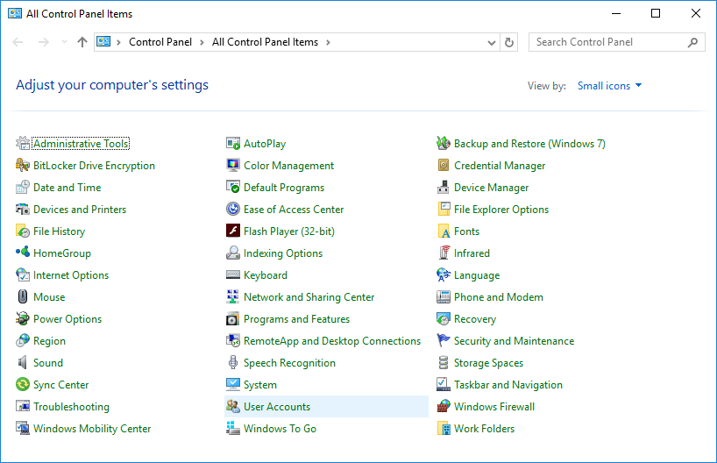Open Default Programs link
Viewport: 717px width, 463px height.
(284, 188)
